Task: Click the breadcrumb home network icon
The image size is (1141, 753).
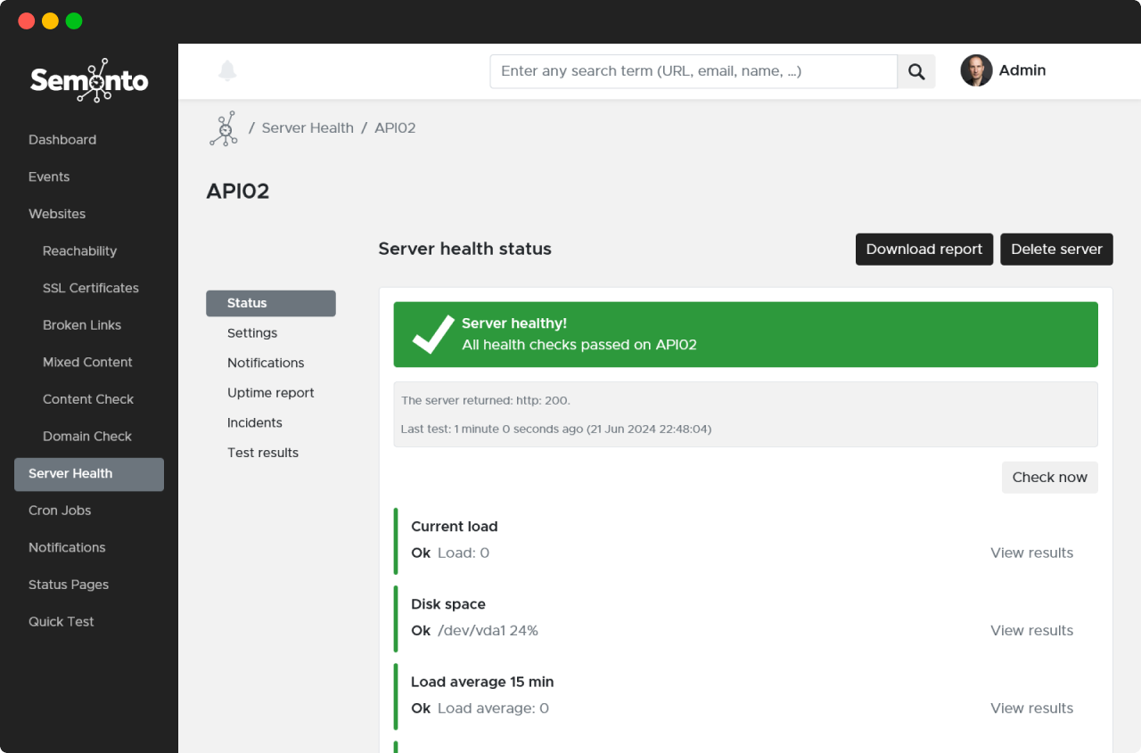Action: pyautogui.click(x=224, y=128)
